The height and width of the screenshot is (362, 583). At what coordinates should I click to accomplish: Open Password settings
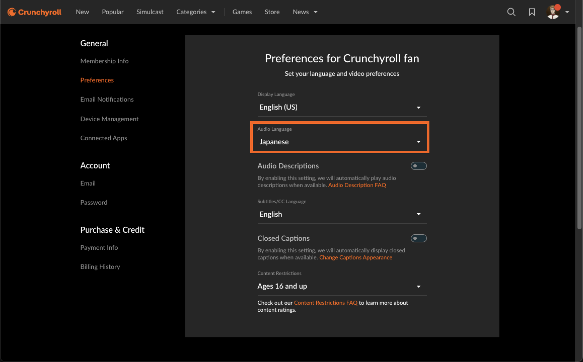94,202
